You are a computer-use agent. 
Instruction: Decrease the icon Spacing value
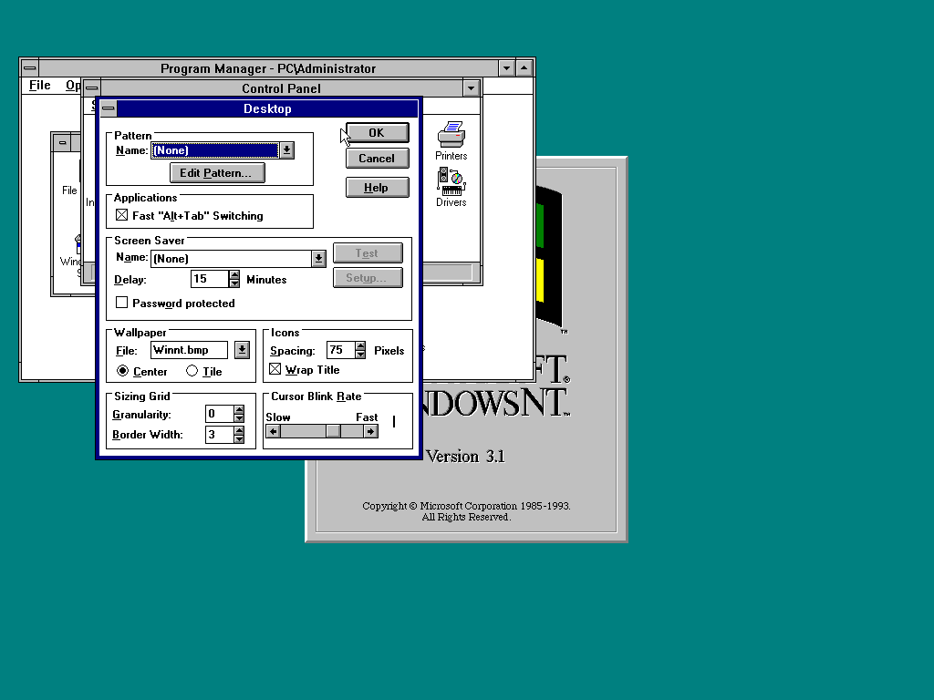[360, 355]
